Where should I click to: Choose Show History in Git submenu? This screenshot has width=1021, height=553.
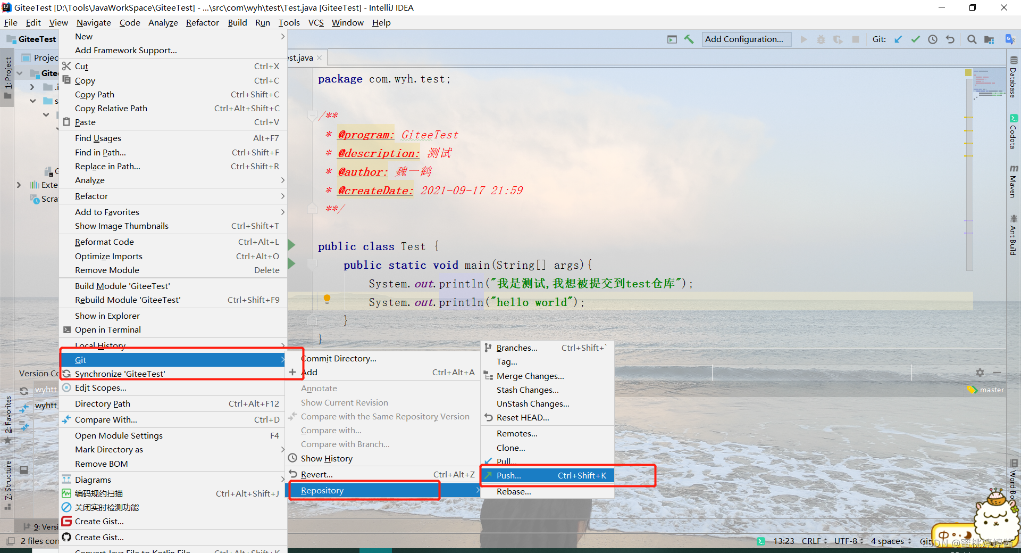383,458
